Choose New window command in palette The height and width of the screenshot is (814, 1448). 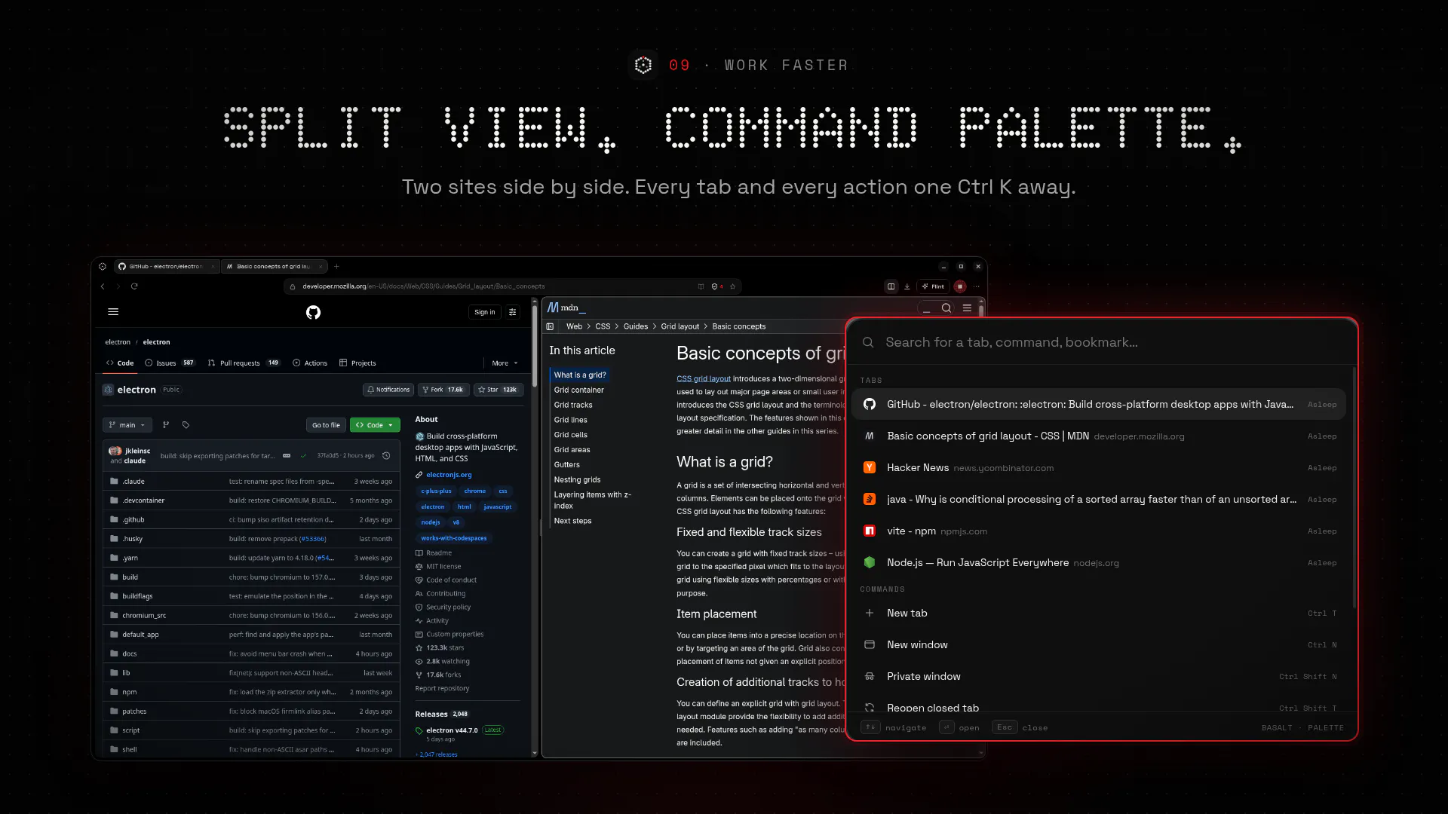[1099, 645]
